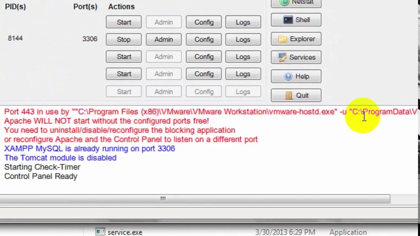
Task: Click the "or reconfigure Apache and the Control Panel" log line
Action: click(131, 139)
